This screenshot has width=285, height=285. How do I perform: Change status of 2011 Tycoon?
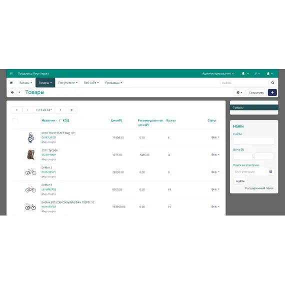click(215, 154)
